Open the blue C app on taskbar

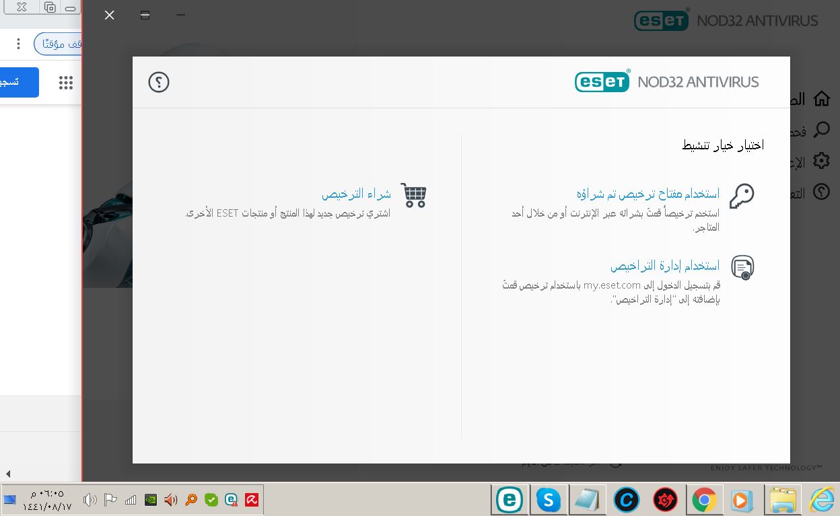click(627, 500)
